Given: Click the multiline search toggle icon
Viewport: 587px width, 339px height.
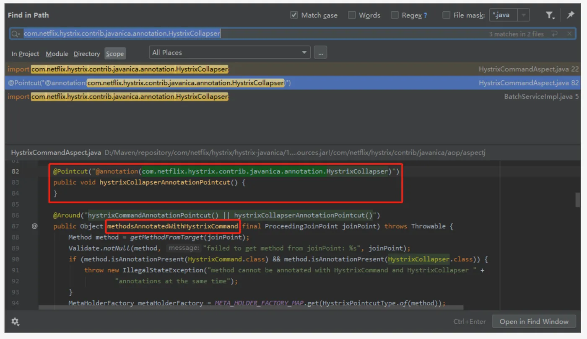Looking at the screenshot, I should coord(555,34).
